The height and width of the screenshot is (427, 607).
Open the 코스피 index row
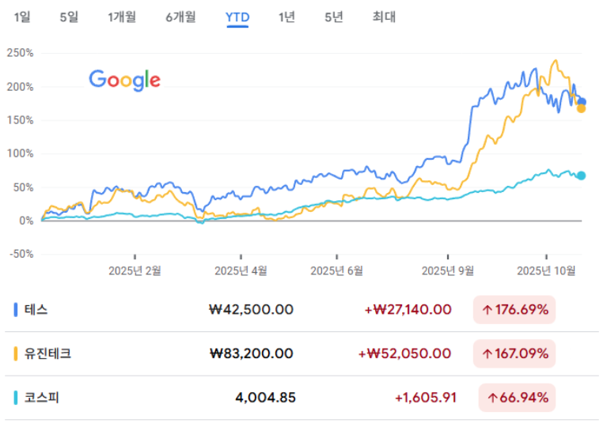click(43, 397)
